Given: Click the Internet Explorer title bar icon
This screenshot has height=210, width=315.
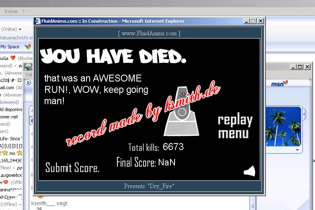Looking at the screenshot, I should (x=38, y=21).
